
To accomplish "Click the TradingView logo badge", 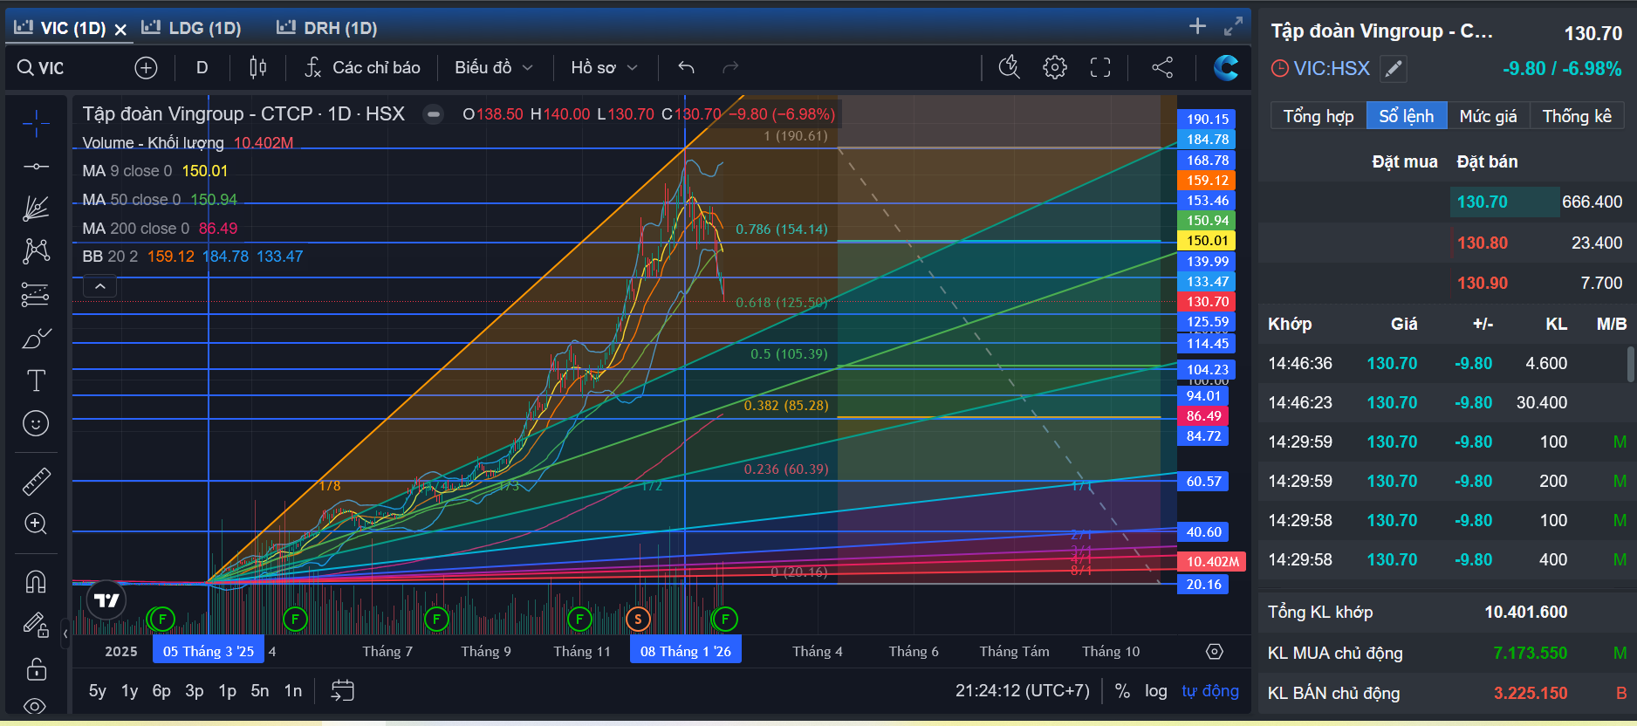I will click(106, 600).
